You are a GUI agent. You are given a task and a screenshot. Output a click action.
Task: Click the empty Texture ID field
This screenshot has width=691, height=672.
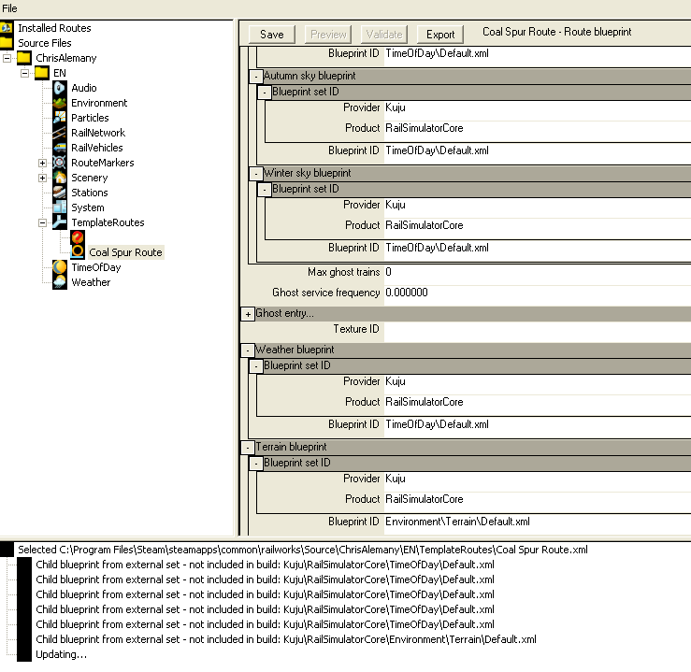tap(535, 329)
